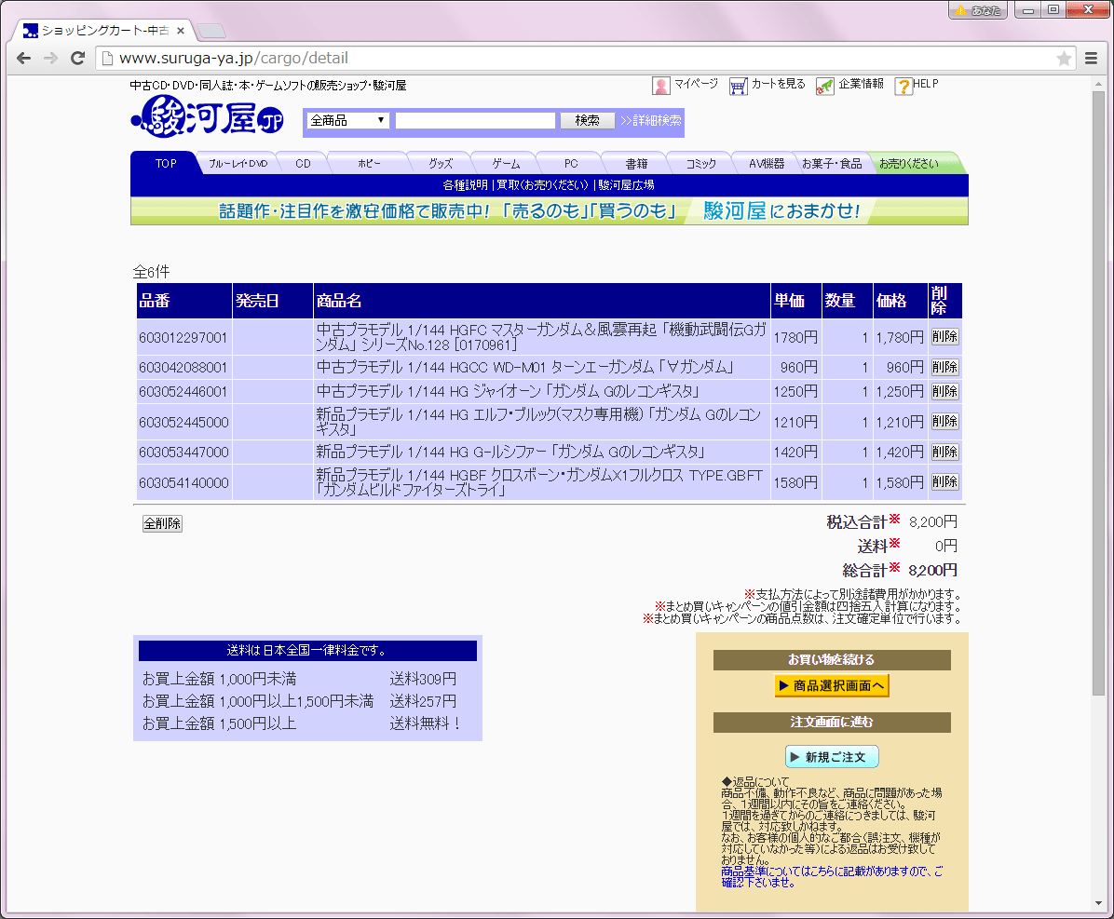Click the scrollbar down arrow
Image resolution: width=1114 pixels, height=919 pixels.
(1098, 903)
